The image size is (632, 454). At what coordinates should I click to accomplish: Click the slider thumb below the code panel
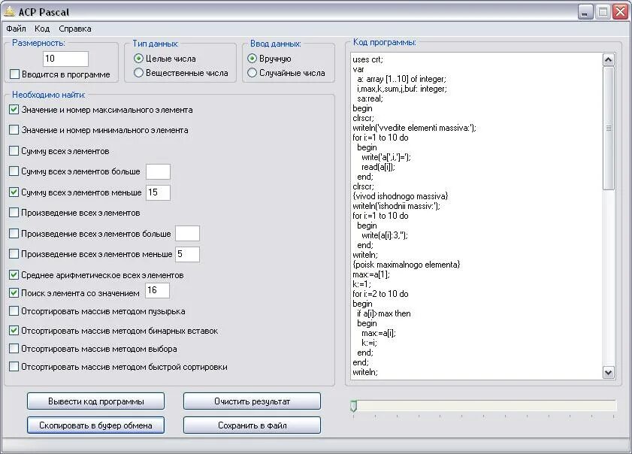(x=353, y=406)
